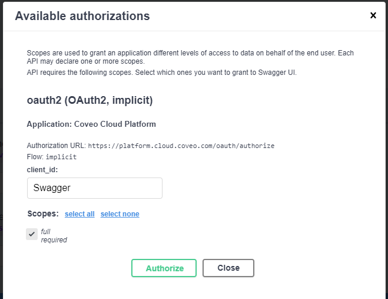Toggle the 'full' scope checkbox
Image resolution: width=388 pixels, height=299 pixels.
(32, 234)
